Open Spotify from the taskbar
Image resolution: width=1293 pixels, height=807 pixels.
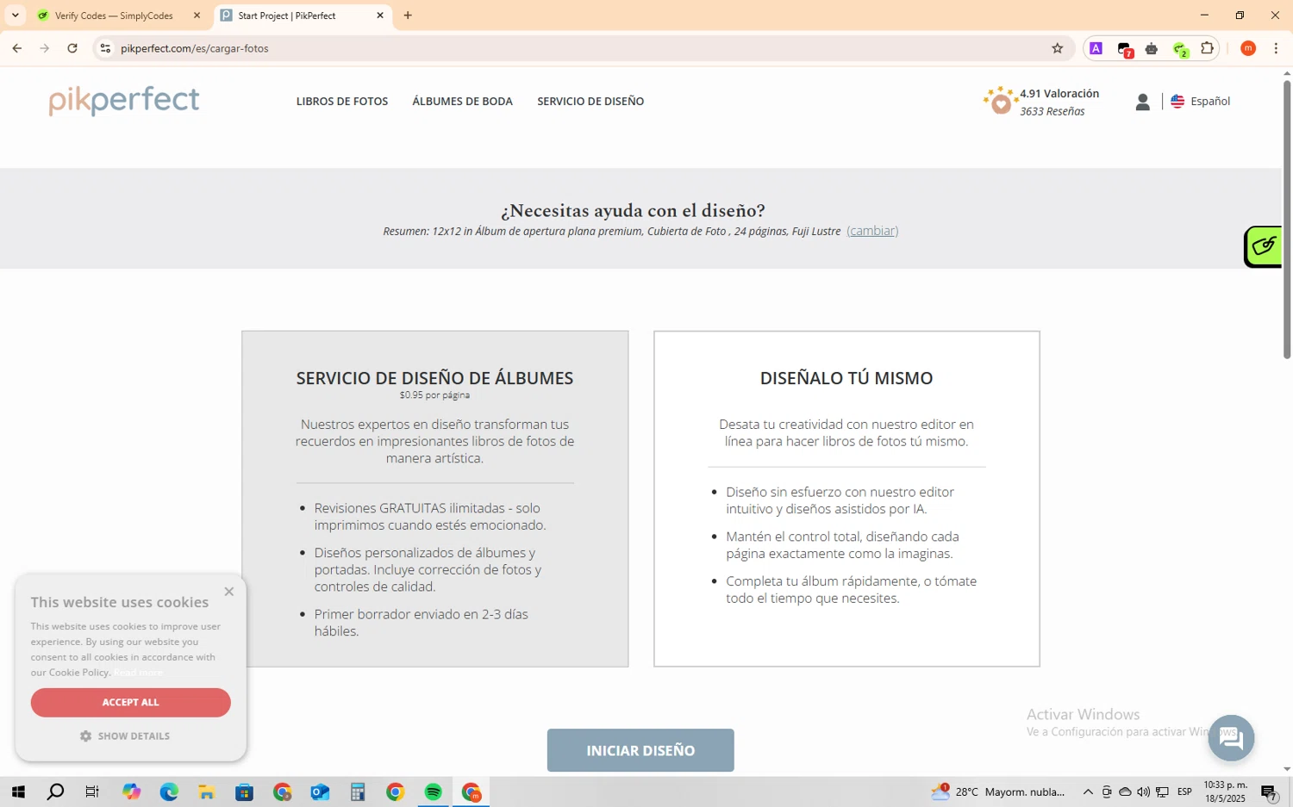click(x=434, y=792)
